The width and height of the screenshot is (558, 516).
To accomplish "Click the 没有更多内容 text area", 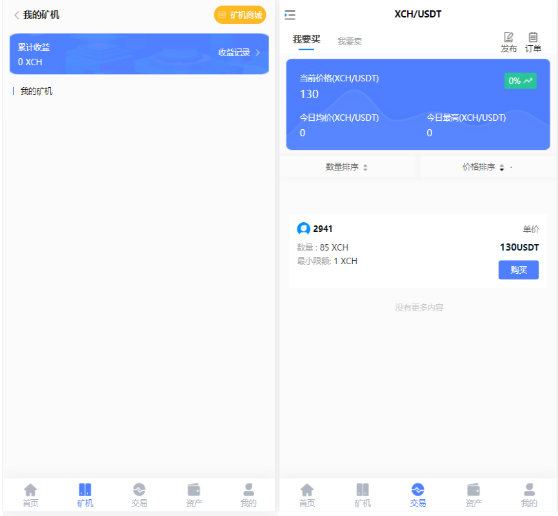I will click(x=417, y=308).
